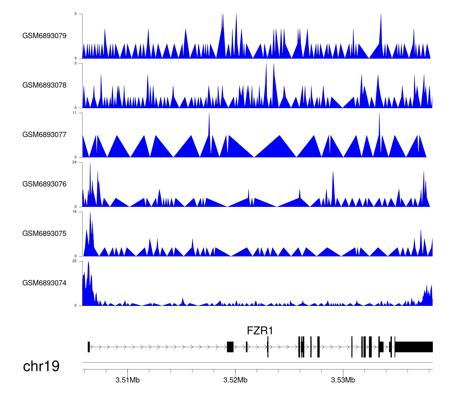Click the y-axis maximum value 25
Screen dimensions: 456x401
pos(74,261)
